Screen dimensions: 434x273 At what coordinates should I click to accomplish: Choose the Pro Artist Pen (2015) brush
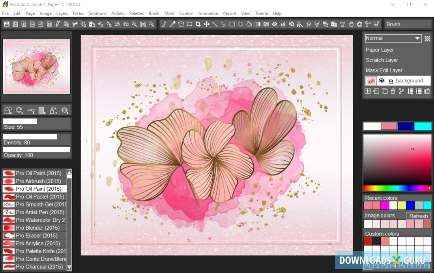[35, 212]
